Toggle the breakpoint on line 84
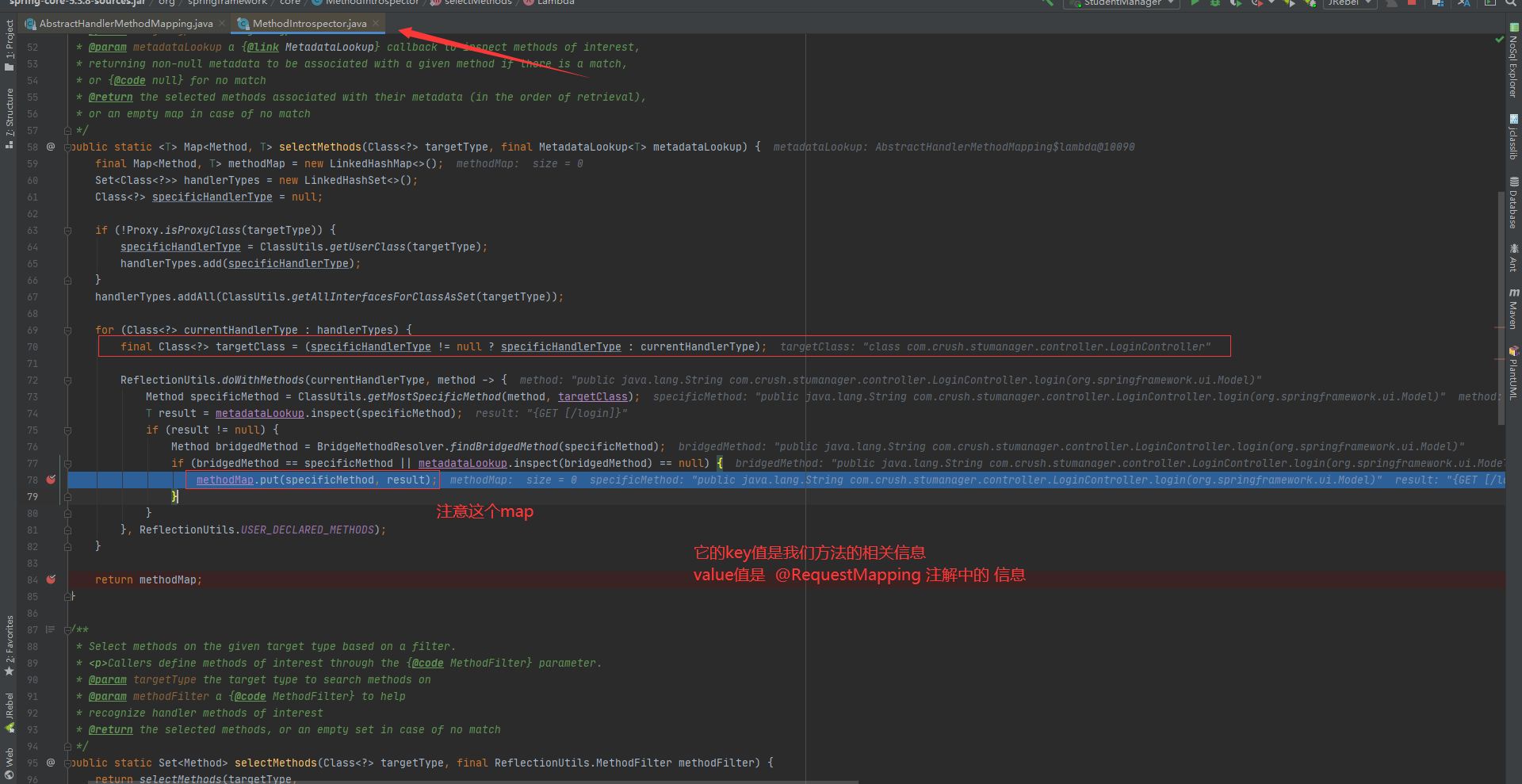The width and height of the screenshot is (1522, 784). pyautogui.click(x=51, y=579)
